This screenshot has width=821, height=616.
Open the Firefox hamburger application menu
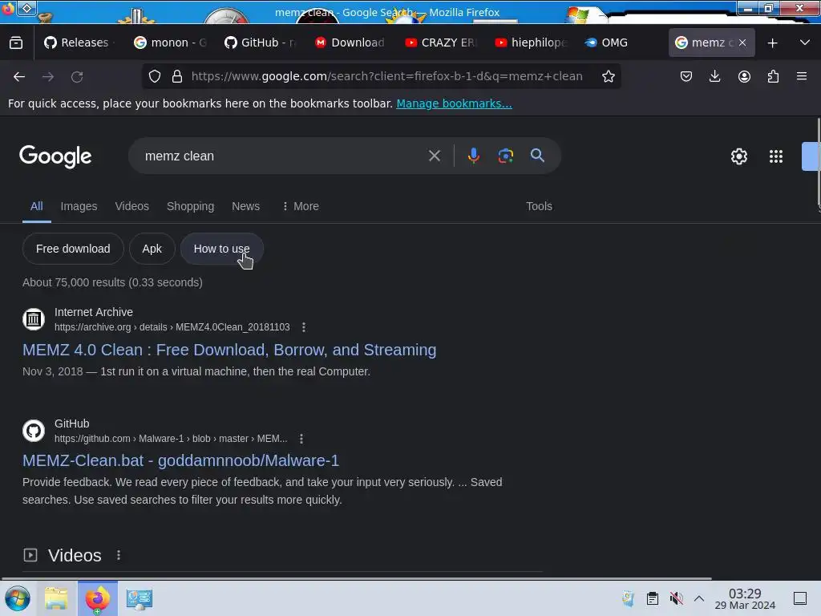pyautogui.click(x=802, y=76)
